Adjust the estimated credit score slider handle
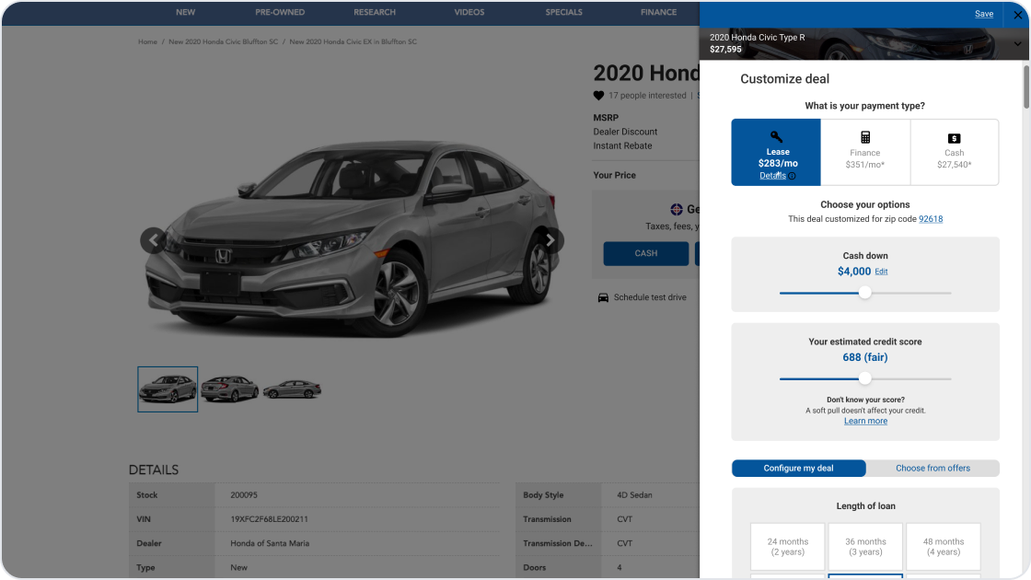Screen dimensions: 1031x580 865,378
